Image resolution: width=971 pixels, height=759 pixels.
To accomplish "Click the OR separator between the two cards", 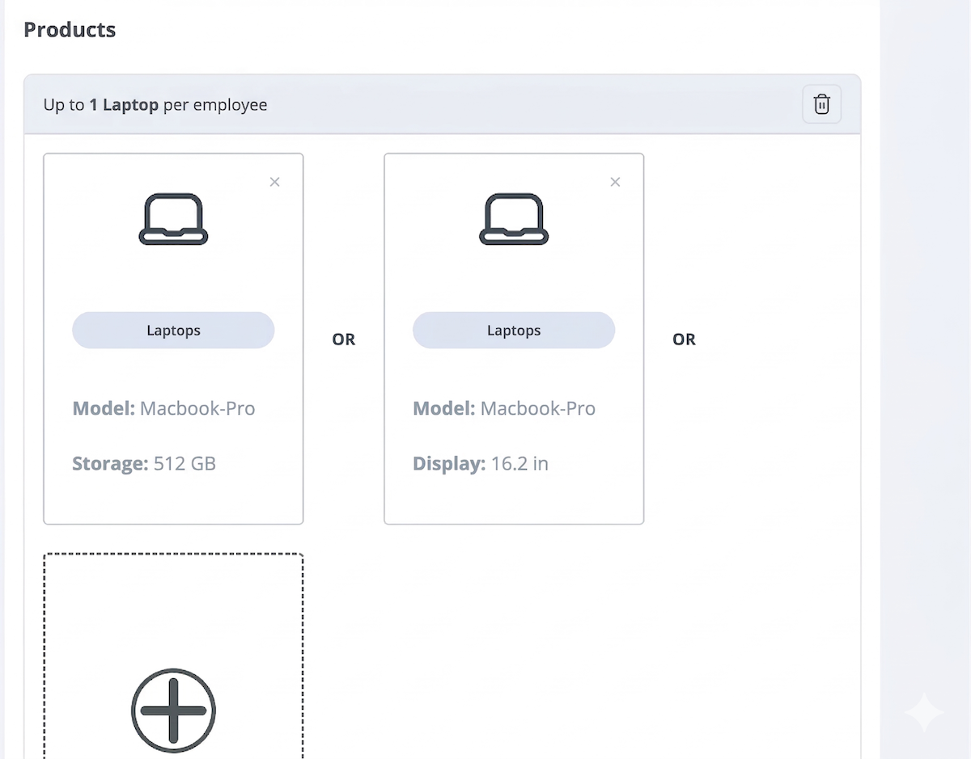I will (x=344, y=339).
